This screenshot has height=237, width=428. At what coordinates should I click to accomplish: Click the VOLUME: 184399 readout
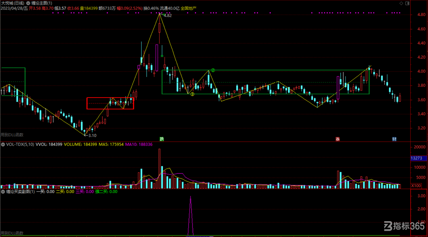pos(80,145)
